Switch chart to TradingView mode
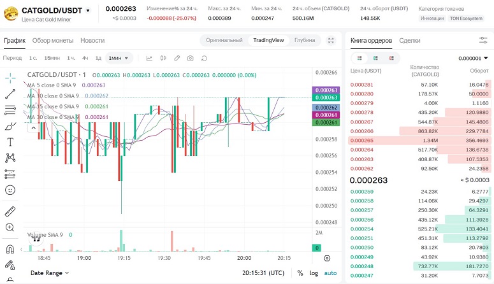Viewport: 494px width, 284px height. pos(268,40)
